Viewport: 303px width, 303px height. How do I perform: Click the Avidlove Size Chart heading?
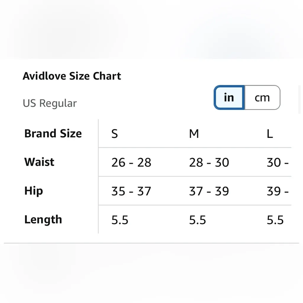click(x=72, y=76)
